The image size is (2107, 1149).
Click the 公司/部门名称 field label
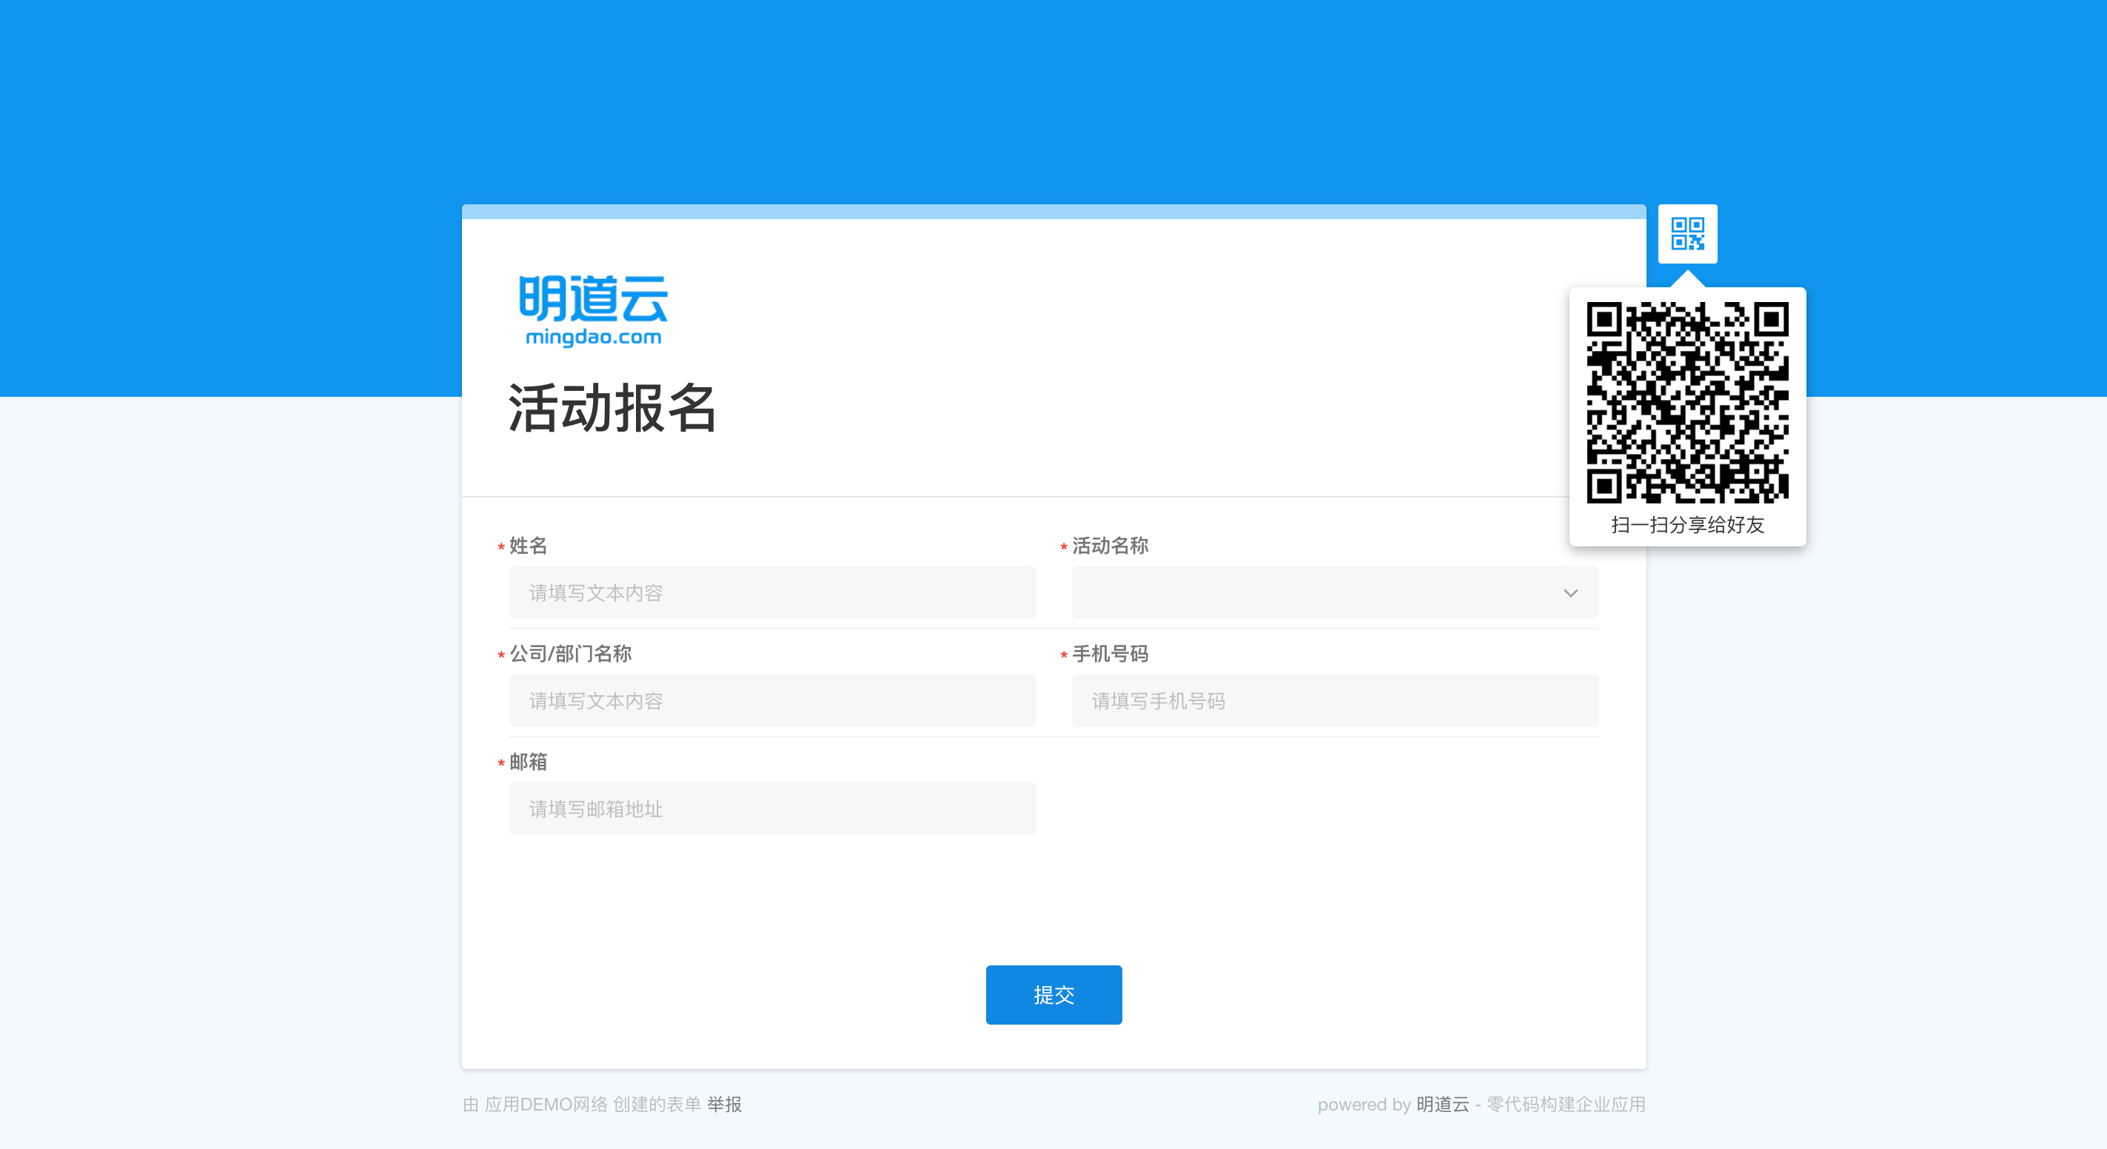pyautogui.click(x=570, y=654)
